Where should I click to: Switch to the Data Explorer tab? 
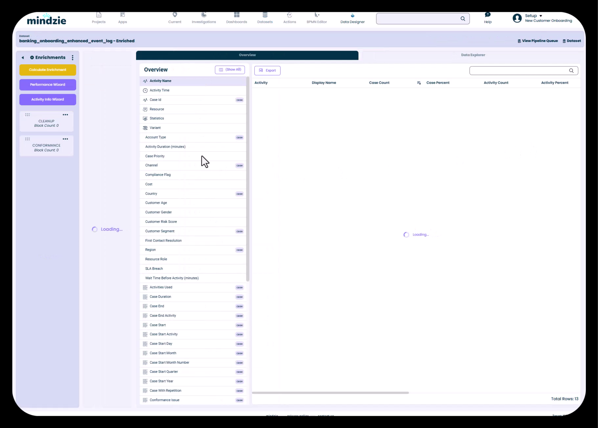pyautogui.click(x=472, y=55)
